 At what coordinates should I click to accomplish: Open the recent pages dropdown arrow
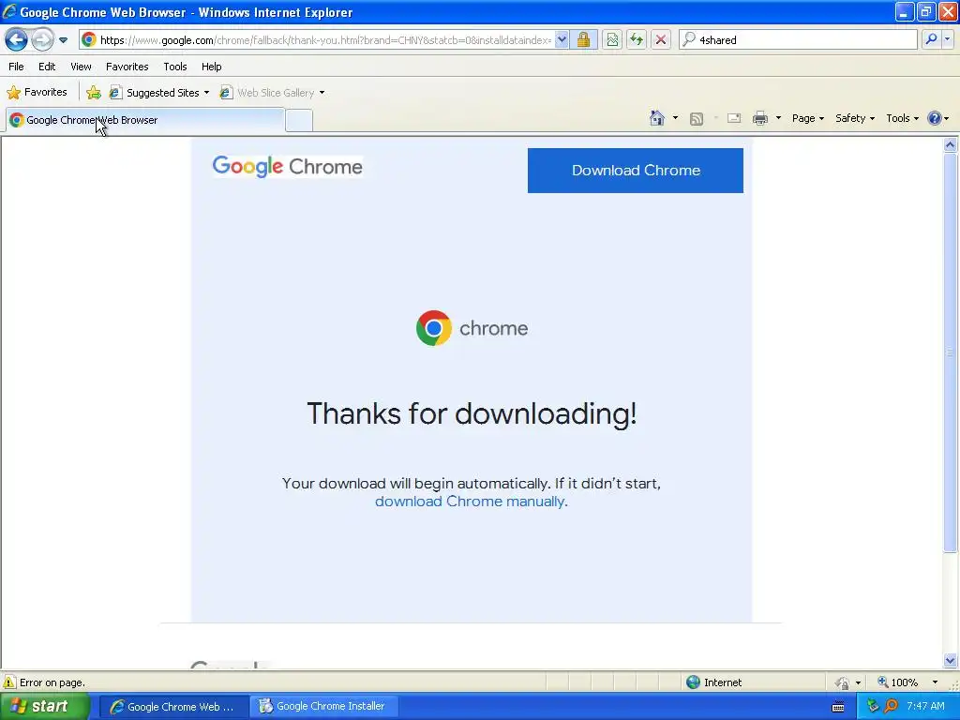63,40
